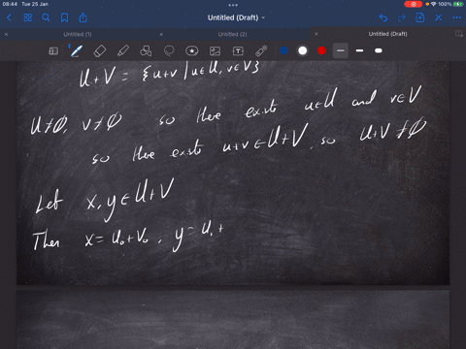This screenshot has height=349, width=466.
Task: Open the search magnifier
Action: 46,17
